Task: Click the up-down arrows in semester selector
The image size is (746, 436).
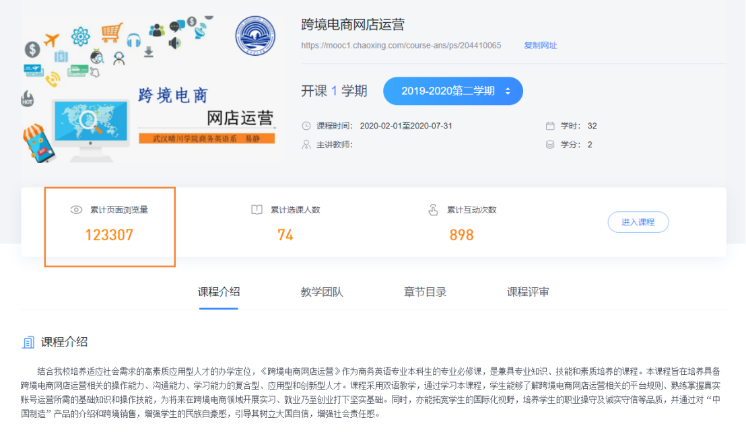Action: point(508,91)
